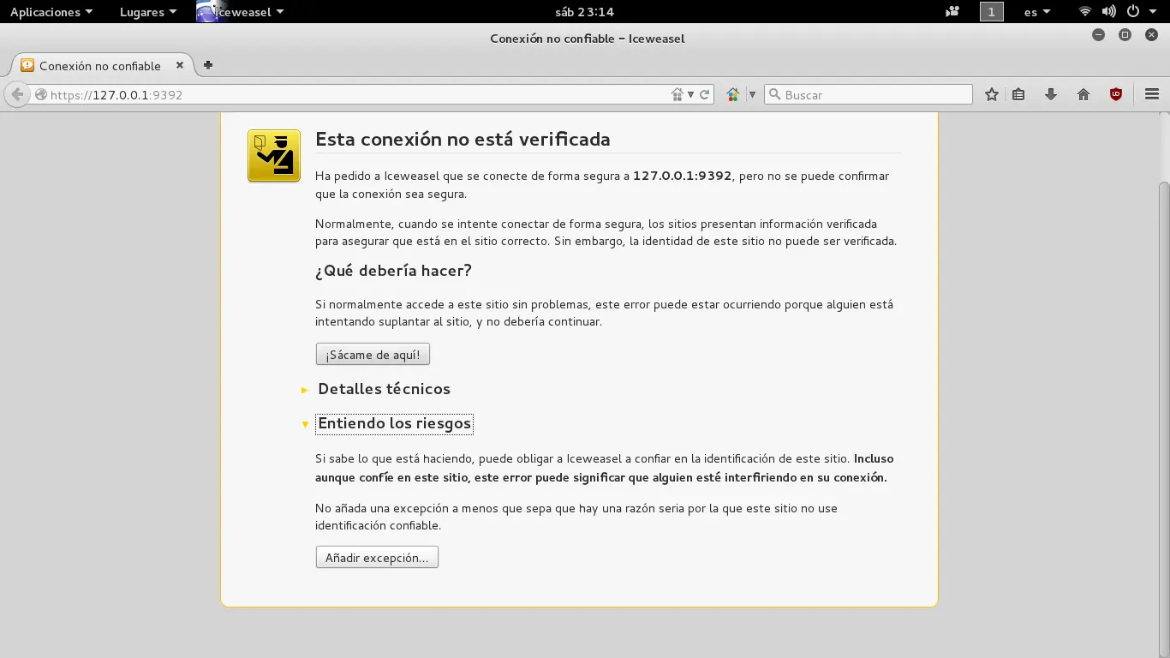Minimize the Iceweasel window
1170x658 pixels.
[x=1098, y=35]
